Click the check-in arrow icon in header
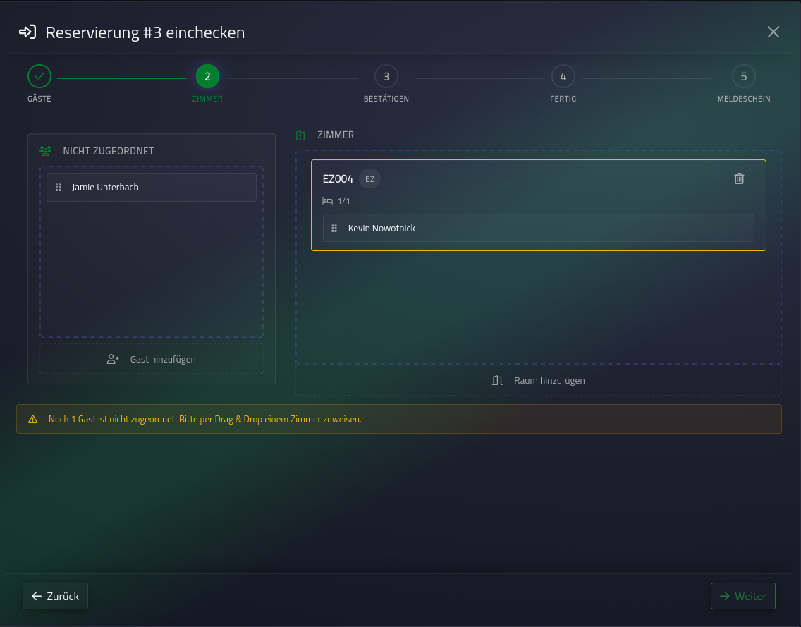 (x=27, y=32)
